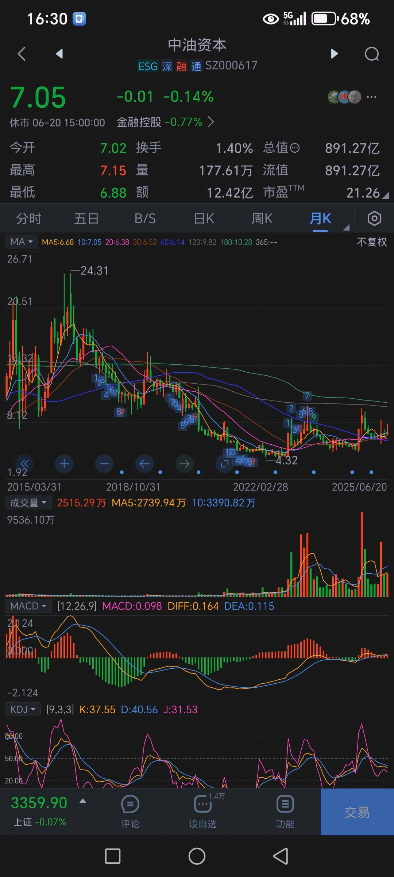Tap the 2025/06/20 date label
This screenshot has width=394, height=877.
[359, 487]
